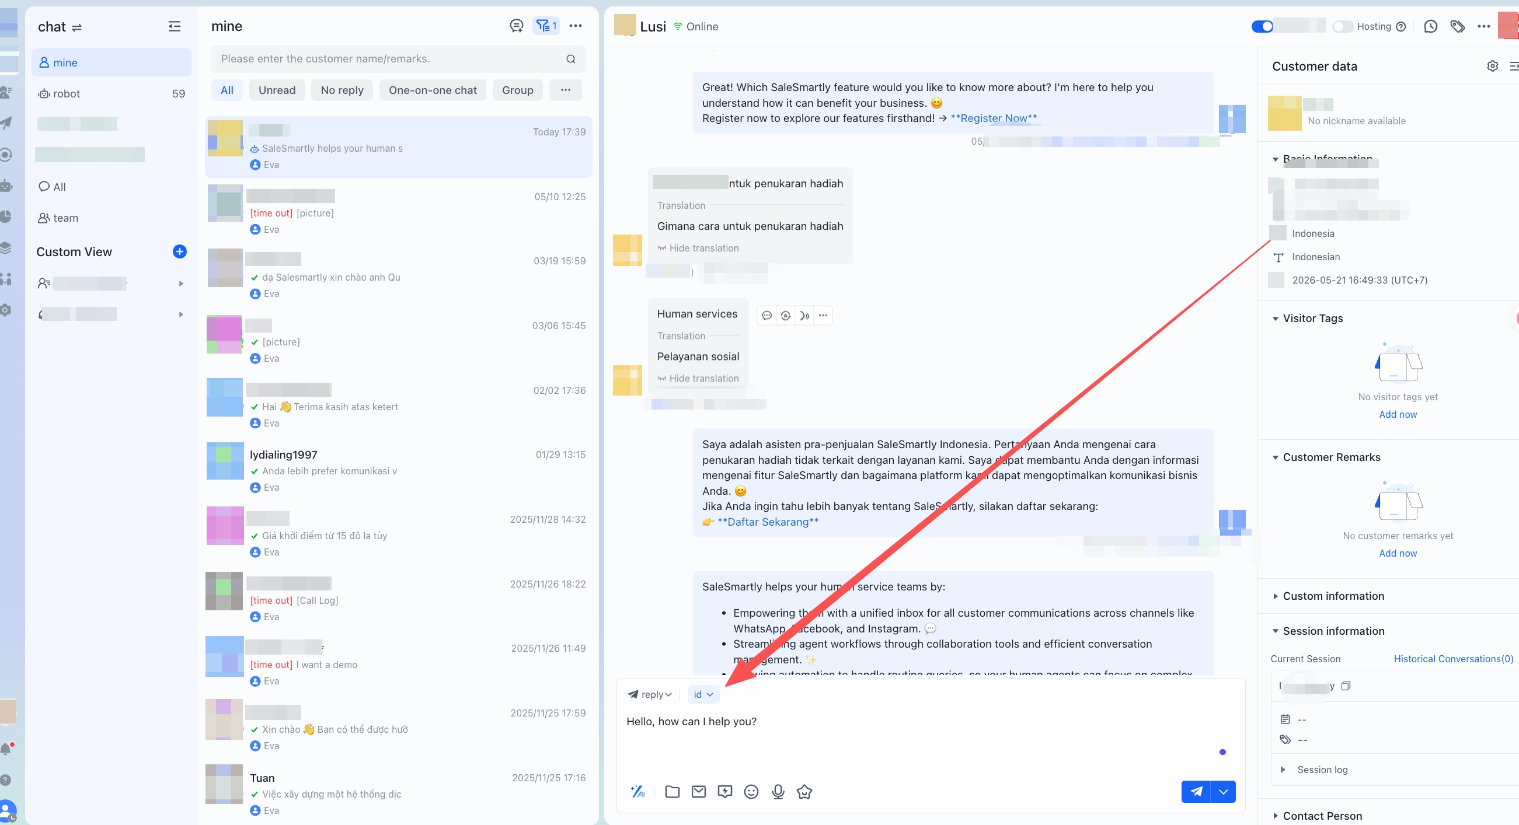1519x825 pixels.
Task: Click the email envelope icon in reply toolbar
Action: [x=699, y=791]
